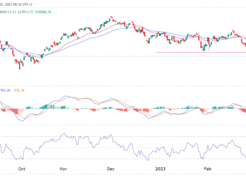Click the Nov date axis label
Viewport: 246px width, 184px height.
[64, 169]
